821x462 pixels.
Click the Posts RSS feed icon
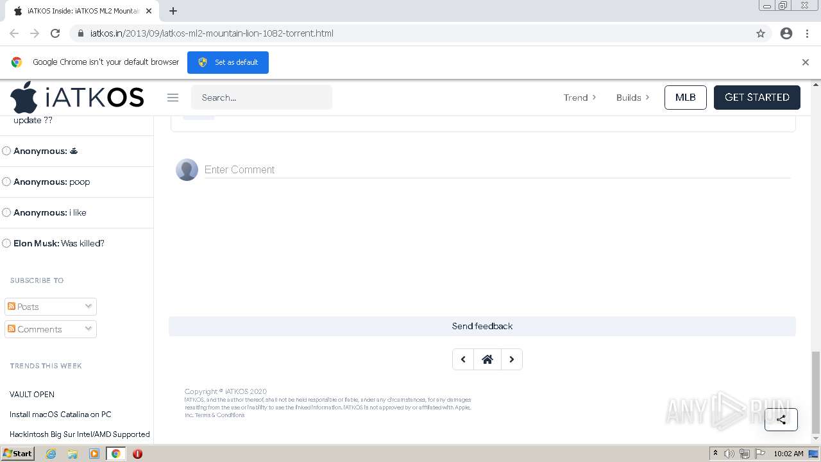[12, 306]
